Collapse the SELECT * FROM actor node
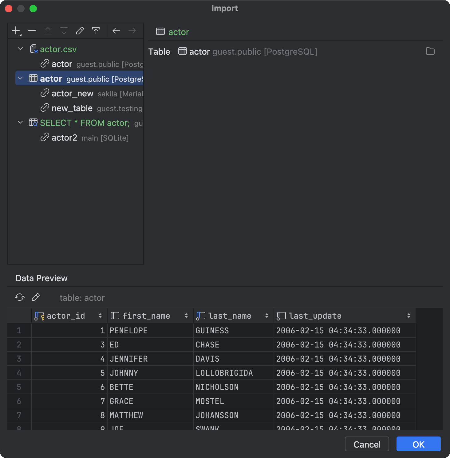Image resolution: width=450 pixels, height=458 pixels. pyautogui.click(x=20, y=122)
